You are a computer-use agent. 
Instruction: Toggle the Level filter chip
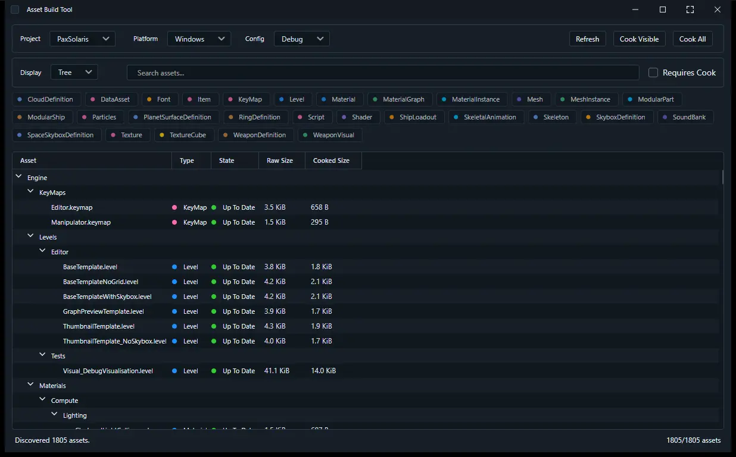(292, 99)
